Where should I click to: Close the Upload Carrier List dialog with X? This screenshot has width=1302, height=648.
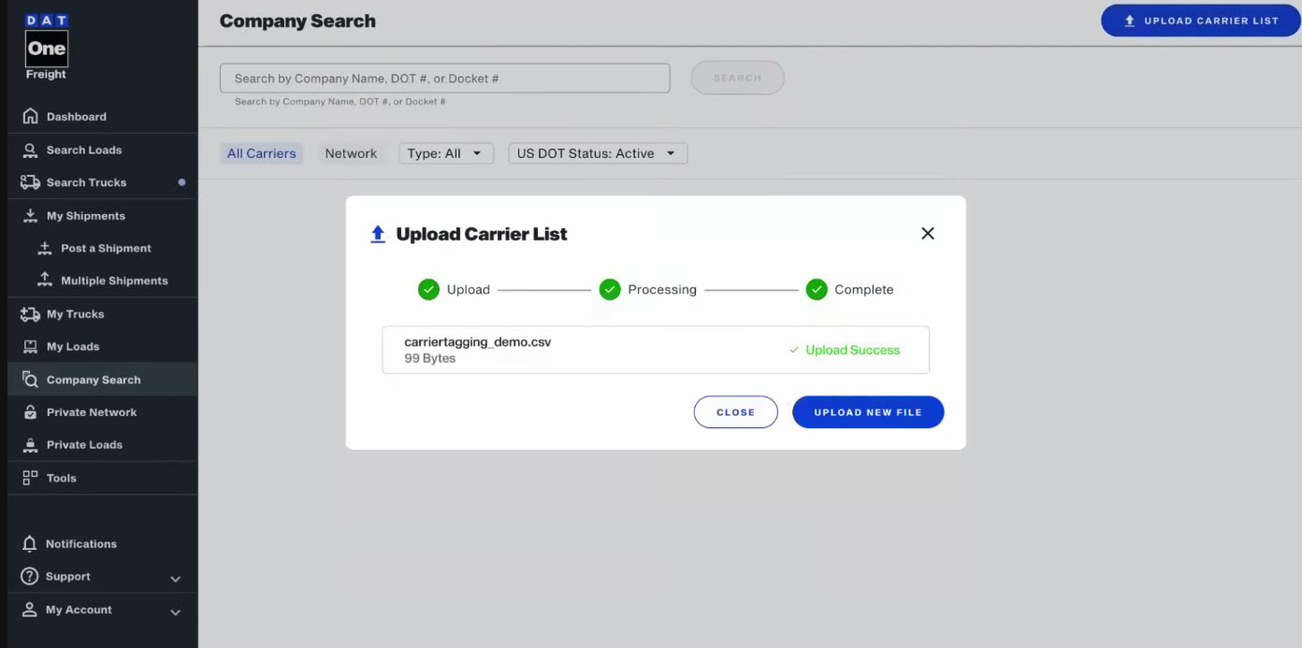click(927, 234)
